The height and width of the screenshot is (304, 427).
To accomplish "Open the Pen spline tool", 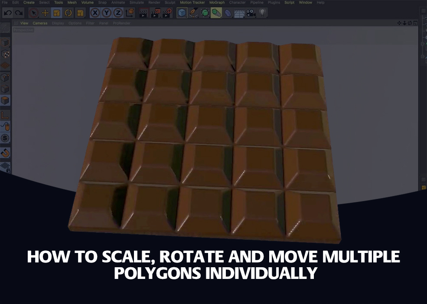I will pos(193,13).
